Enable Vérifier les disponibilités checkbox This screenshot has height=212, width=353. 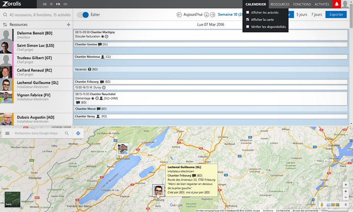tap(247, 27)
